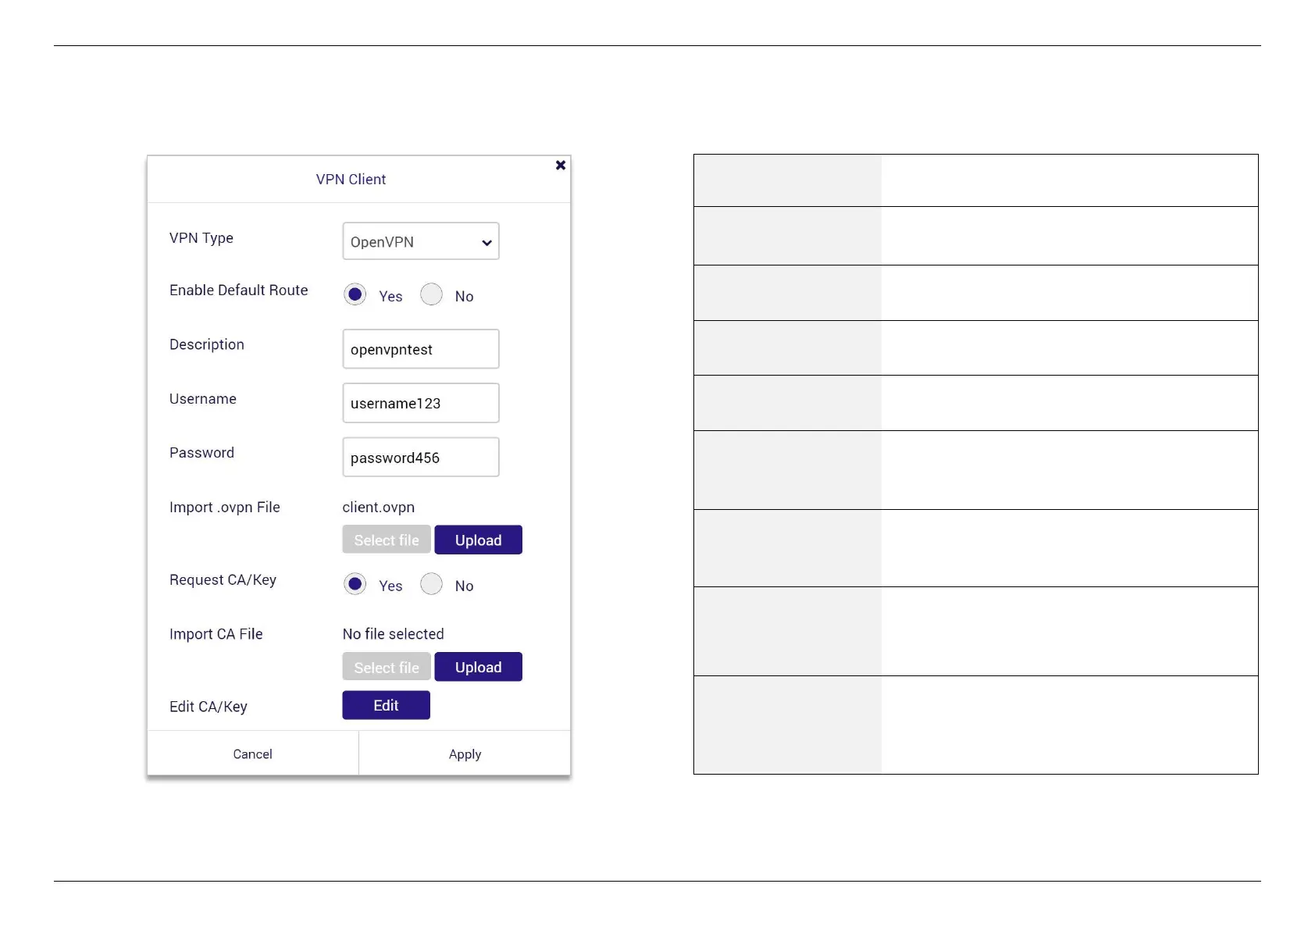Apply the VPN Client settings
This screenshot has height=930, width=1315.
465,754
